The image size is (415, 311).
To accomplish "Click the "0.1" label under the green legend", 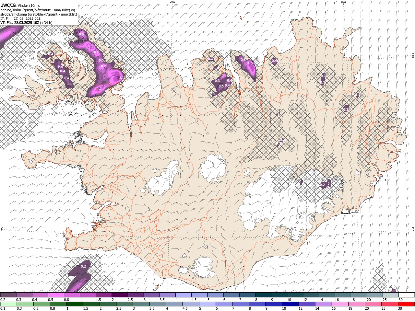I will [x=3, y=308].
